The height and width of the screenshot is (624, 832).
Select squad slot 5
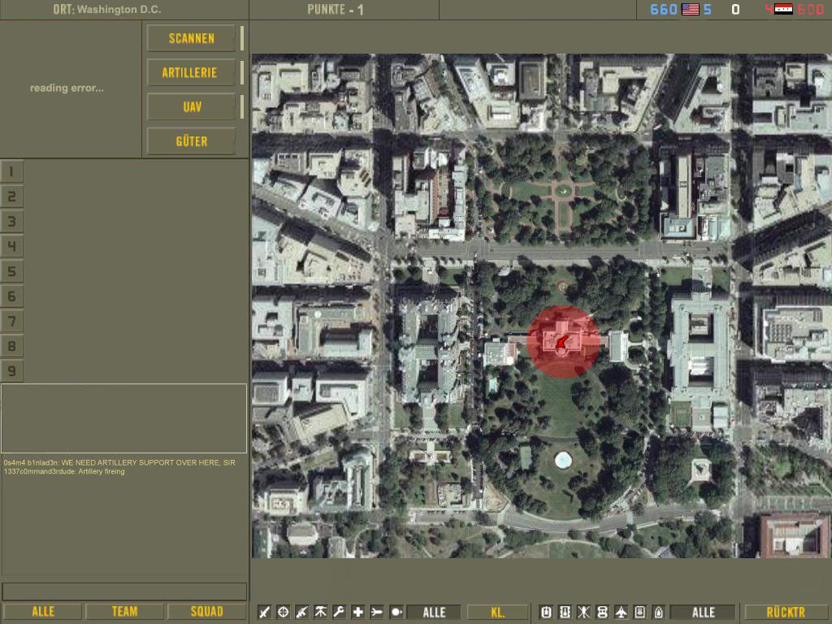click(x=12, y=271)
